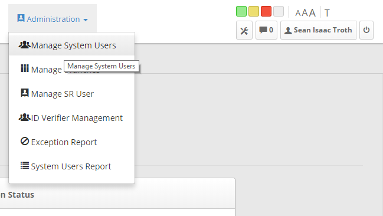This screenshot has width=383, height=216.
Task: Open the Administration dropdown menu
Action: (x=53, y=19)
